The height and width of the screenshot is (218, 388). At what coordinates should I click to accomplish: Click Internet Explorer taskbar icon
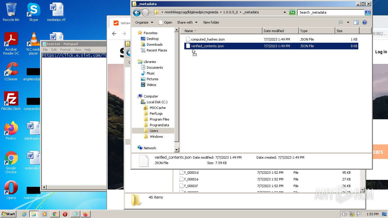[x=24, y=214]
